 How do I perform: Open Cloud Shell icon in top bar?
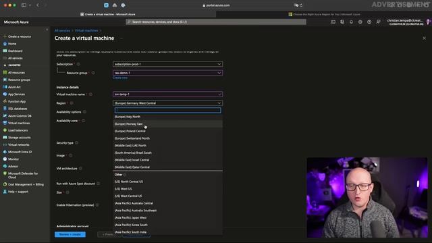coord(333,22)
